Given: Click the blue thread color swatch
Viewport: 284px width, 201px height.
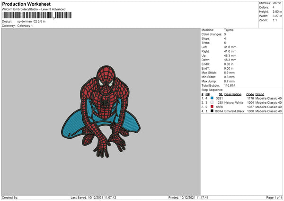Looking at the screenshot, I should pos(212,98).
